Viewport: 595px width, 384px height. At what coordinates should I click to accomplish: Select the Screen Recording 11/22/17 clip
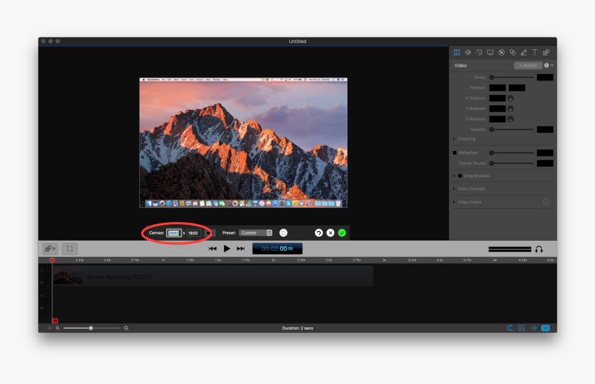pos(212,276)
